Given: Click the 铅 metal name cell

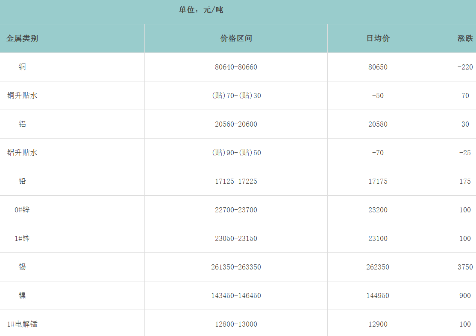Looking at the screenshot, I should 22,181.
